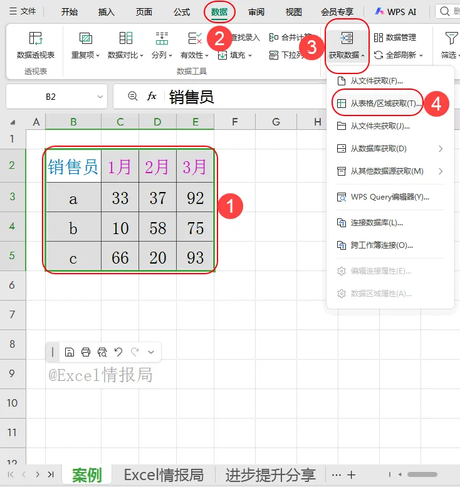Open WPS Query编辑器(Y) entry
Screen dimensions: 460x487
[x=390, y=197]
